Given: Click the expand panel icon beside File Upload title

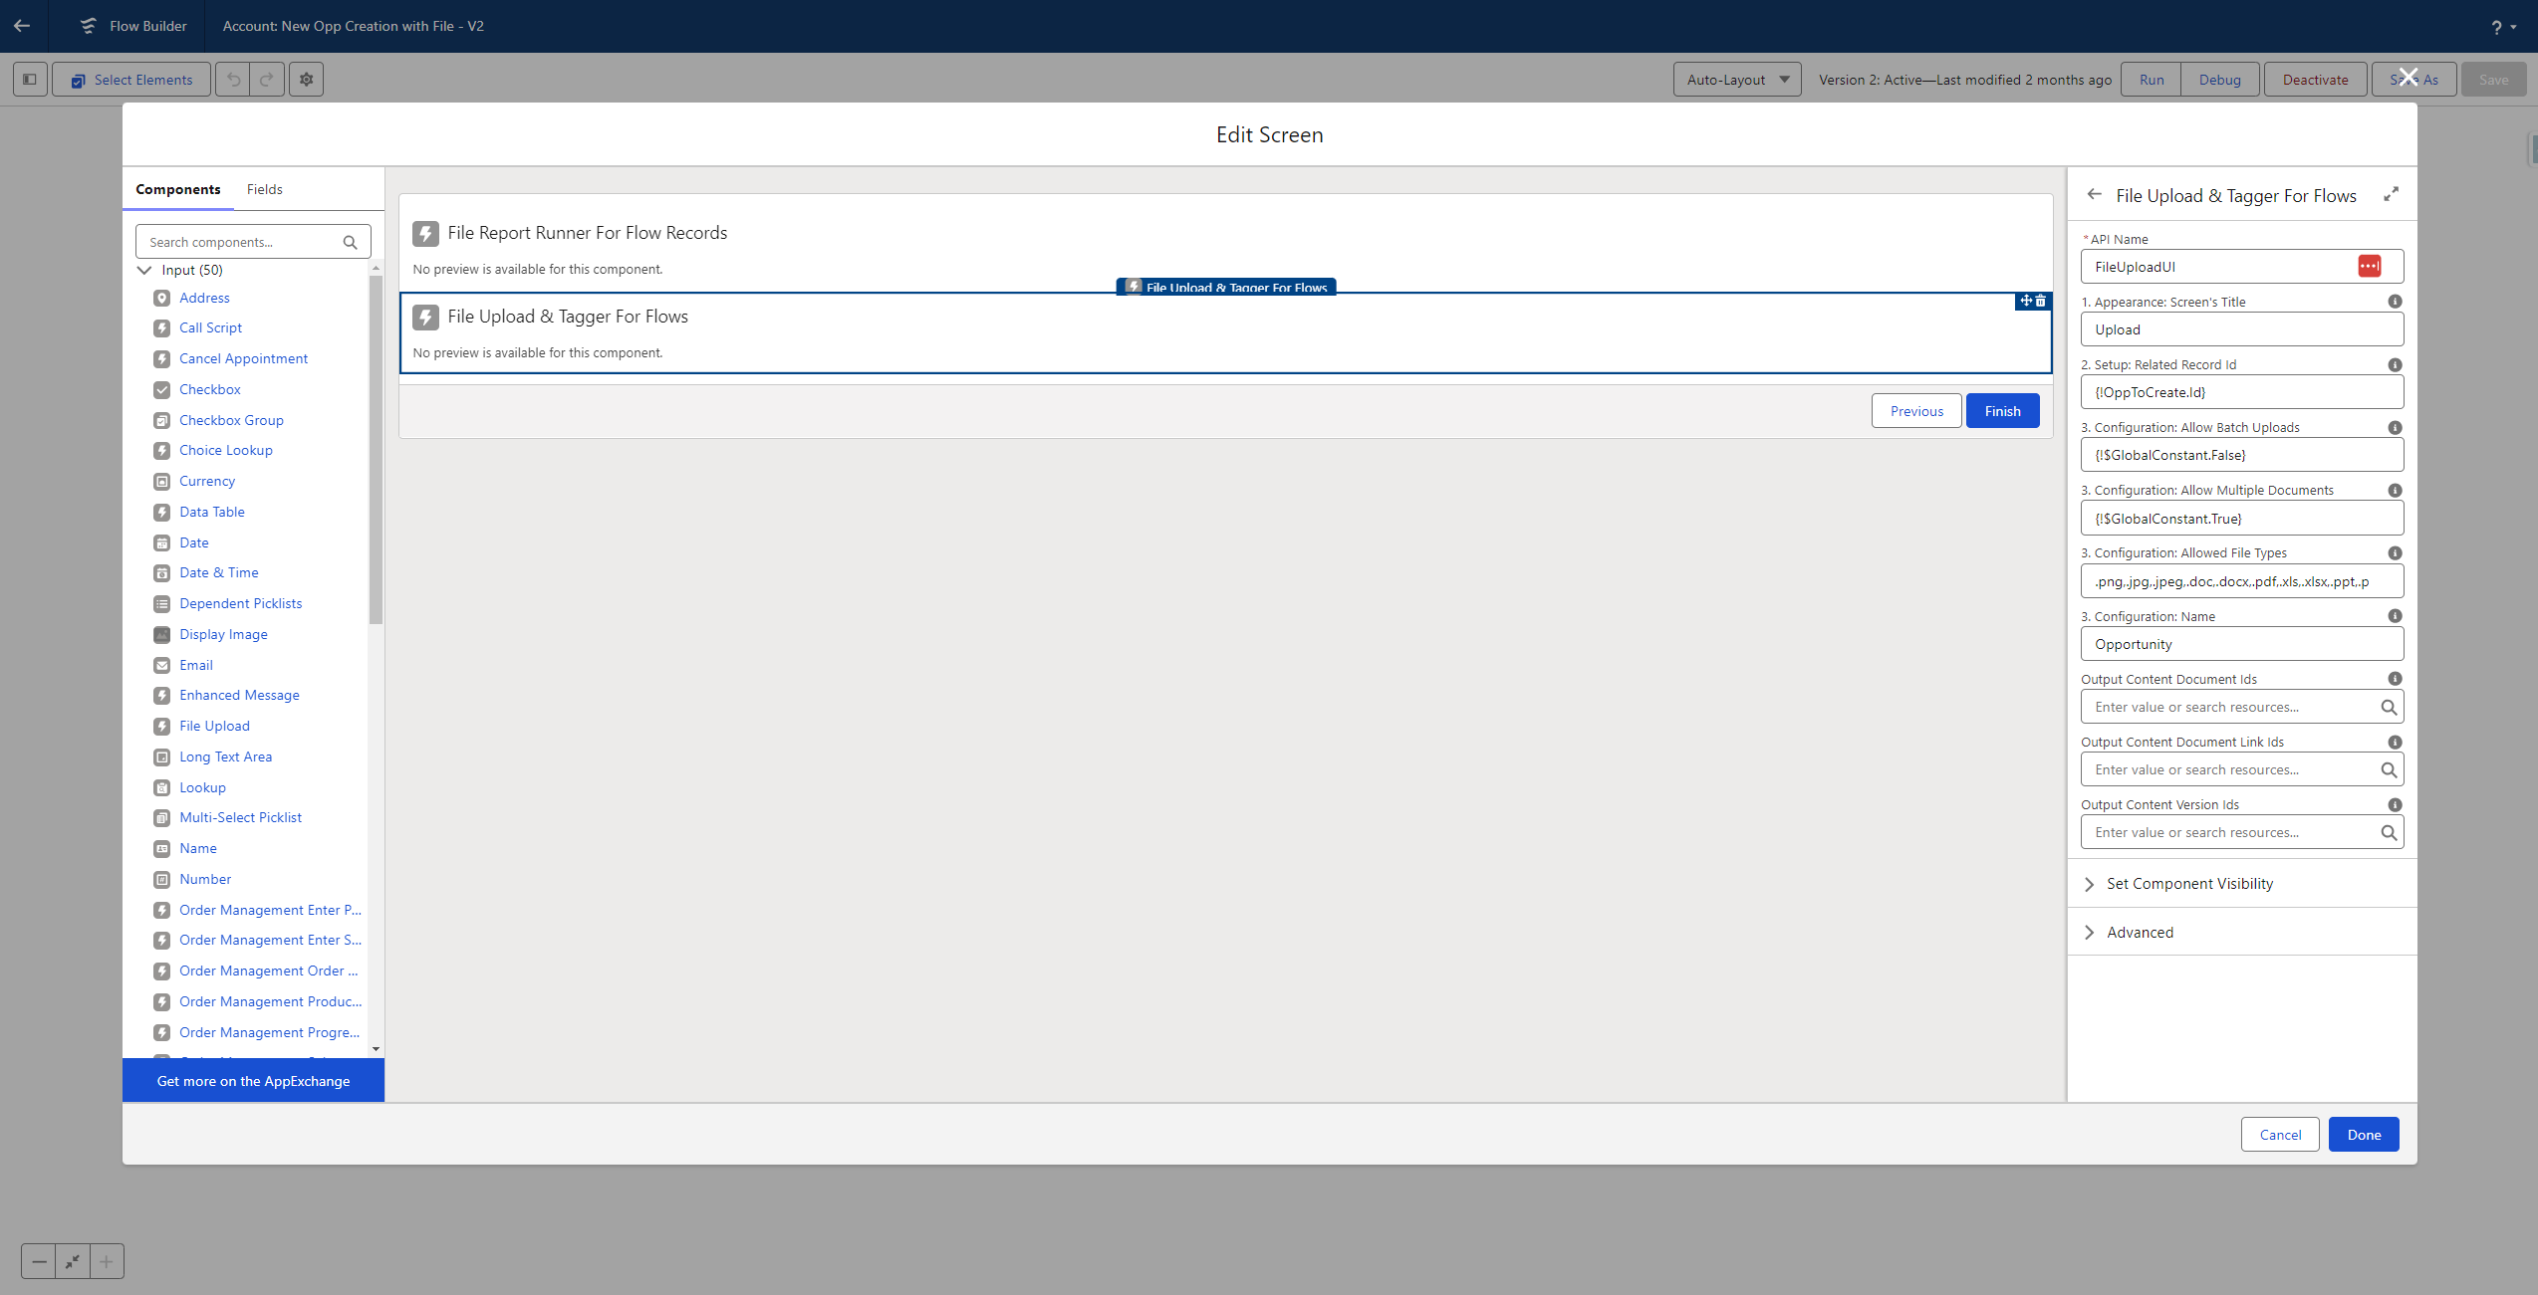Looking at the screenshot, I should (x=2391, y=195).
